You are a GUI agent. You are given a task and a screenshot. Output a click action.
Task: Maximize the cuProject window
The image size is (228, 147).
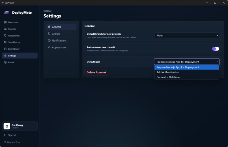(x=215, y=3)
